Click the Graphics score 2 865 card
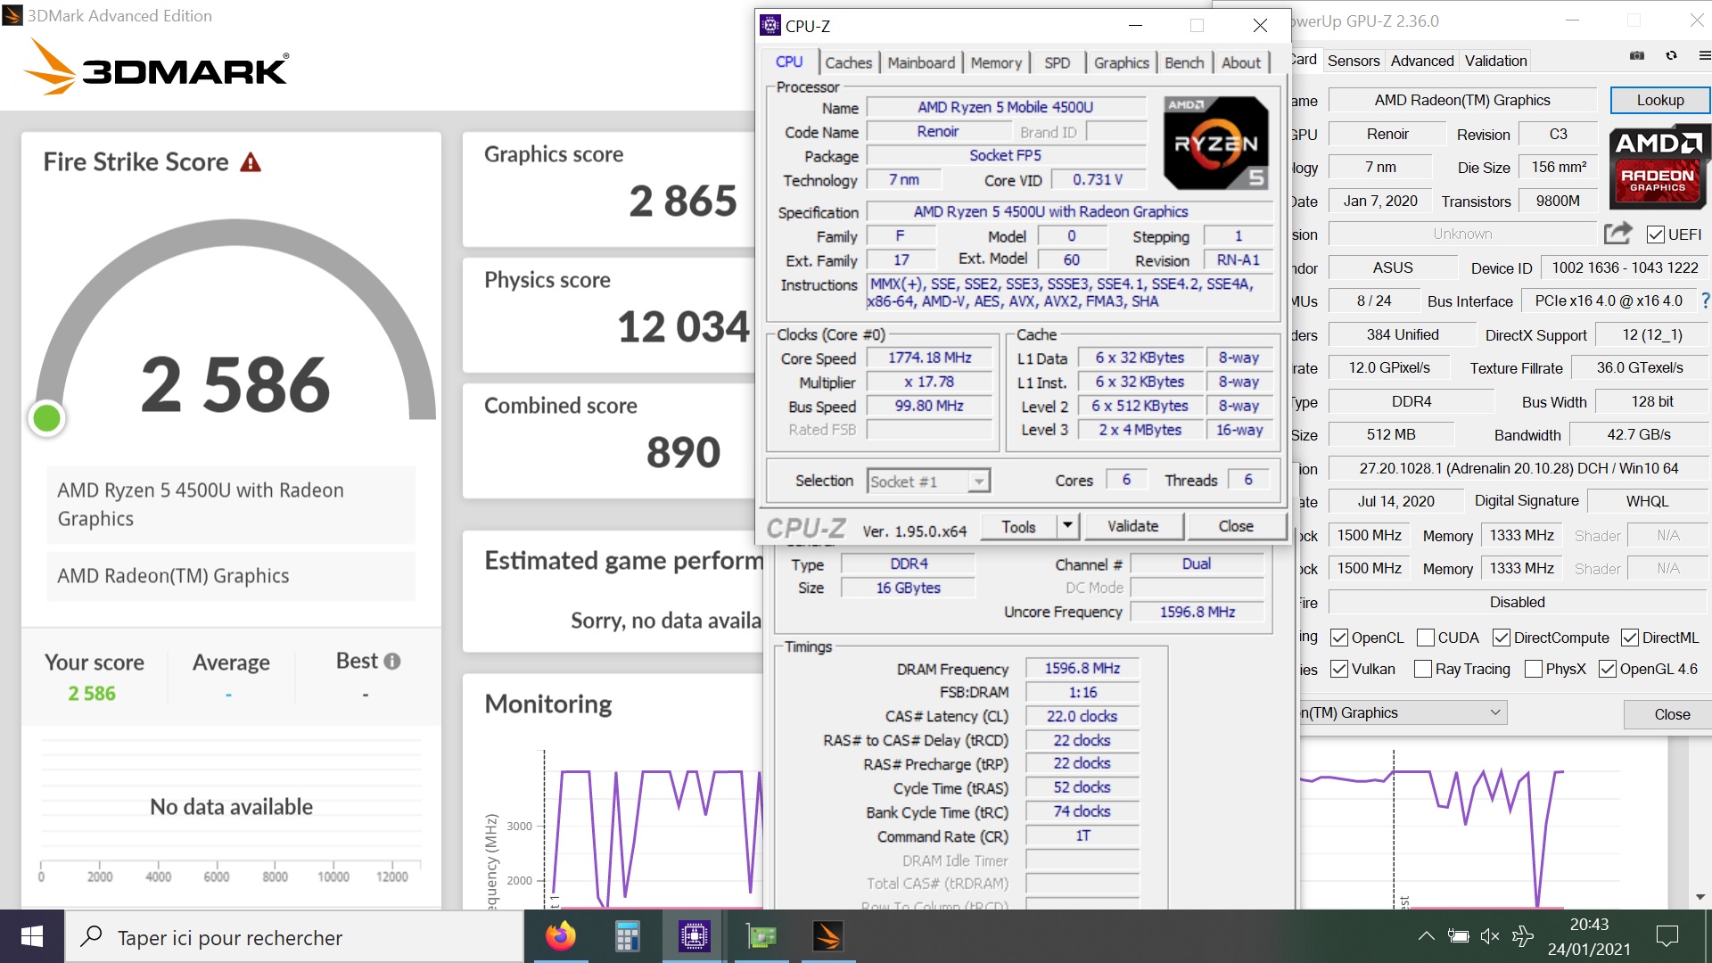This screenshot has width=1712, height=963. pos(609,188)
